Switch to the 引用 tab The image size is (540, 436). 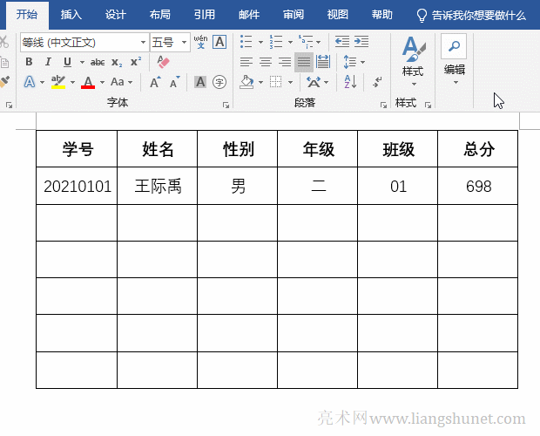(205, 15)
